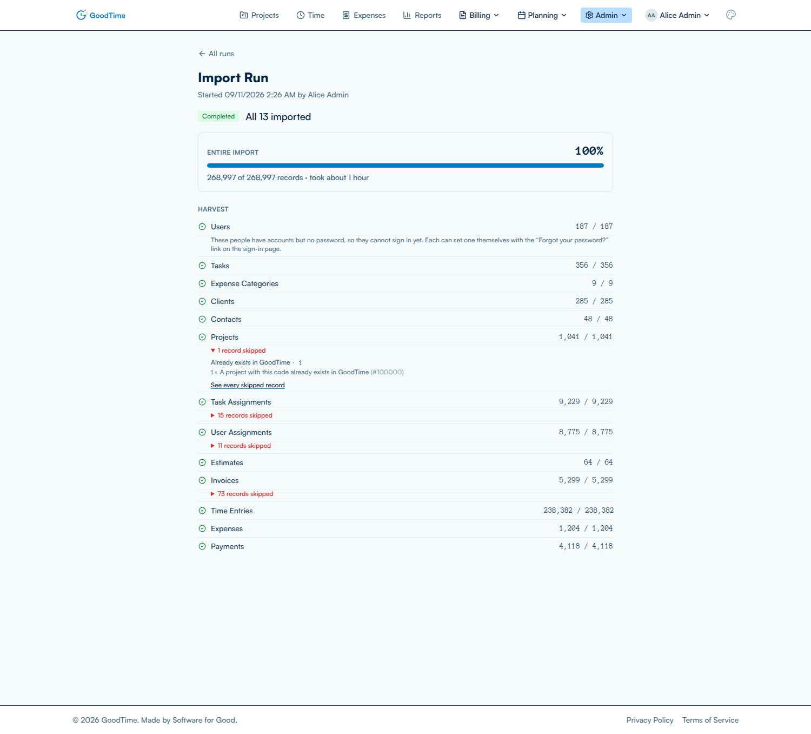Open Terms of Service link
Viewport: 811px width, 734px height.
click(x=710, y=720)
